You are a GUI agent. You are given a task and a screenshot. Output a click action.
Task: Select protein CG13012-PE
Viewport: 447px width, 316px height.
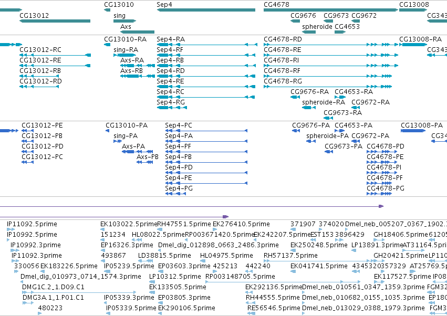coord(42,125)
